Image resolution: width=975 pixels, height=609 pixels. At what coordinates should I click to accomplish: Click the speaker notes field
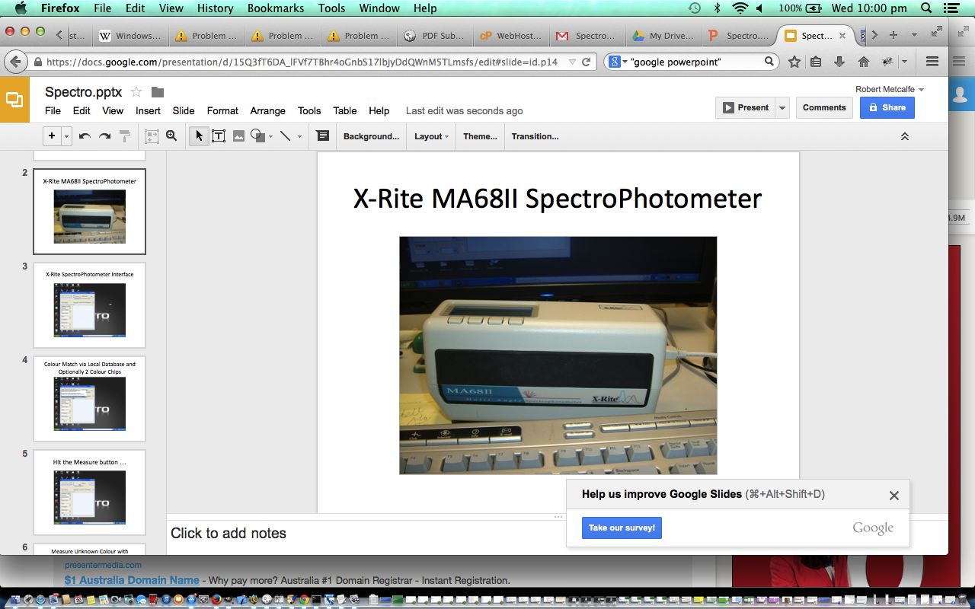[366, 533]
